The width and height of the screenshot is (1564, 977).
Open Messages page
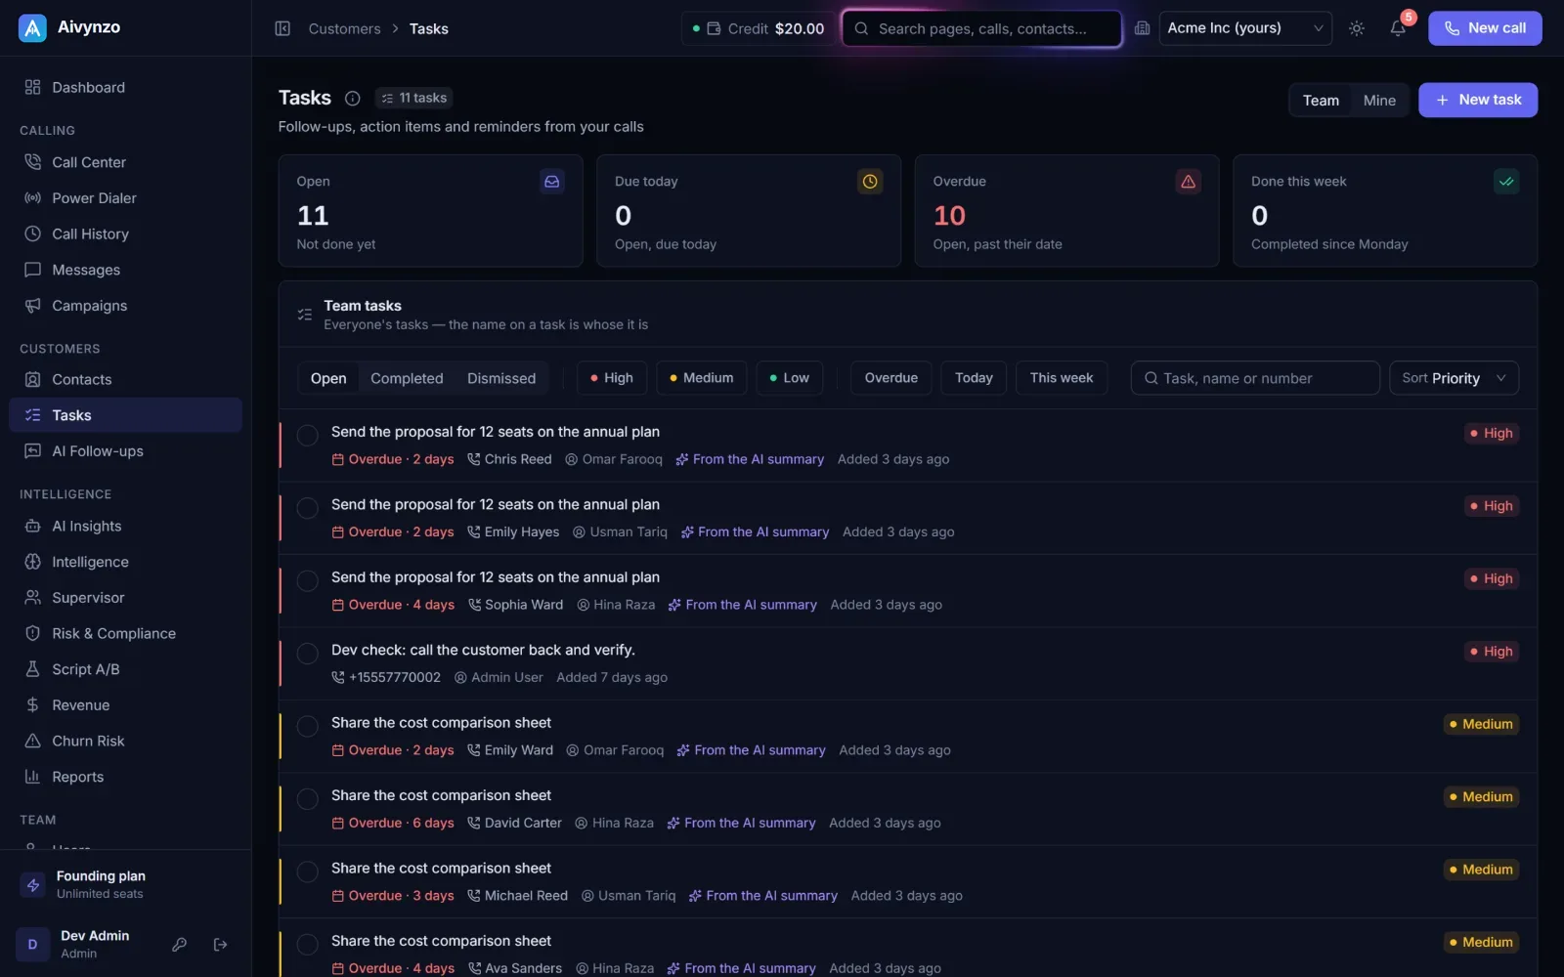(125, 270)
